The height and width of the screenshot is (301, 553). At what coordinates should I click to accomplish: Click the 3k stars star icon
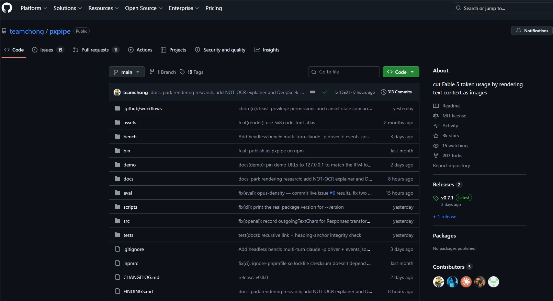point(436,136)
